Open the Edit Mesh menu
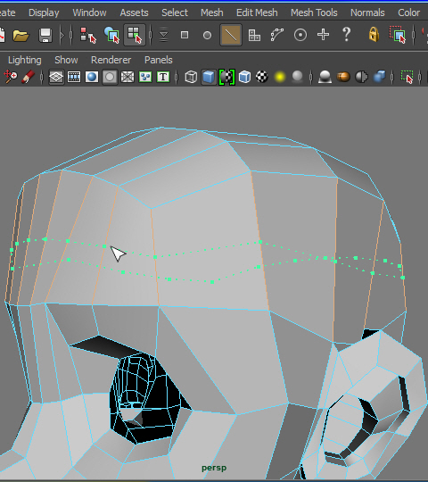The height and width of the screenshot is (482, 428). 257,12
